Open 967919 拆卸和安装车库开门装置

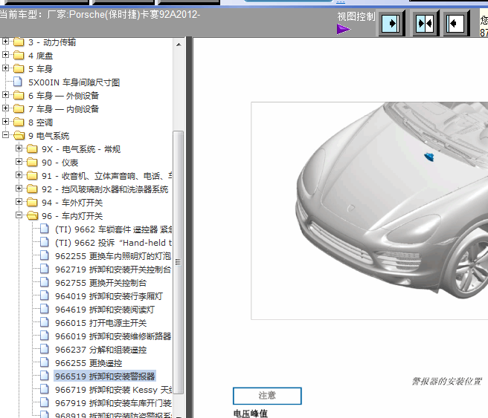pos(113,403)
